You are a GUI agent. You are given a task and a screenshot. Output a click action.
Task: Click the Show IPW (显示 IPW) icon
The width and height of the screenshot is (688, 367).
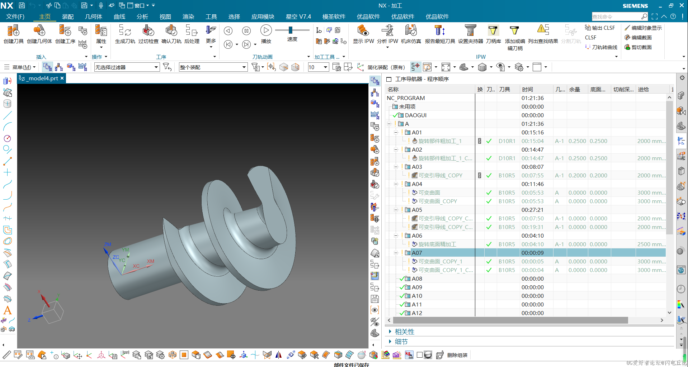coord(363,34)
